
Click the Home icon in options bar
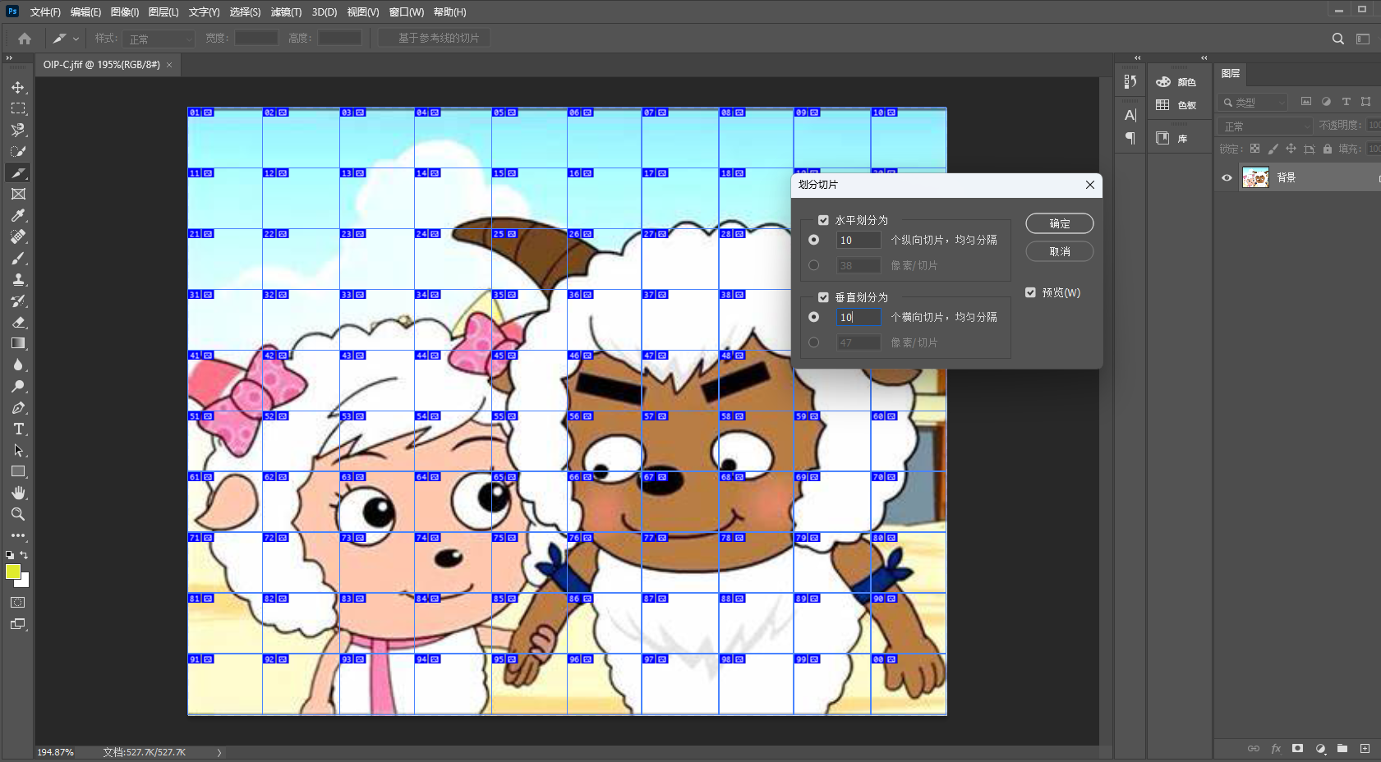(25, 39)
